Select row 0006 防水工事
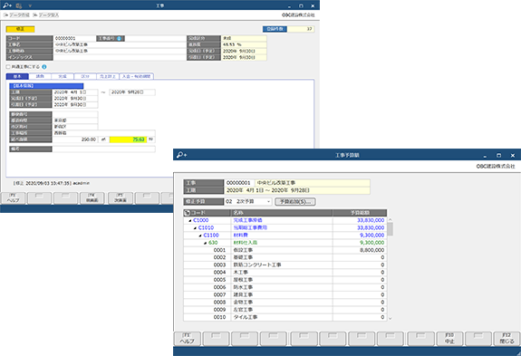 tap(285, 287)
